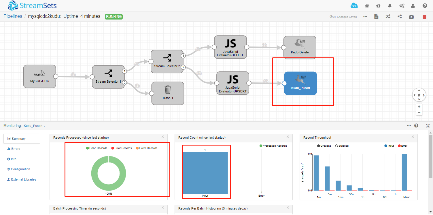Take a snapshot with camera icon

tap(411, 17)
